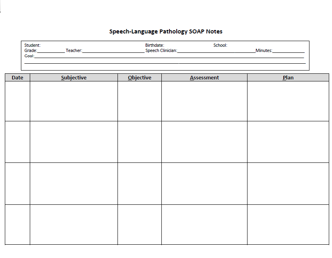
Task: Click the first Subjective cell
Action: click(74, 101)
